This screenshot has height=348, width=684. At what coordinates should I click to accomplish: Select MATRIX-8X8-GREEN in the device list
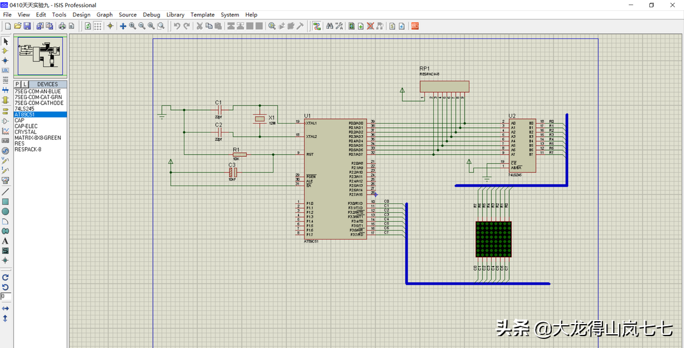point(38,137)
